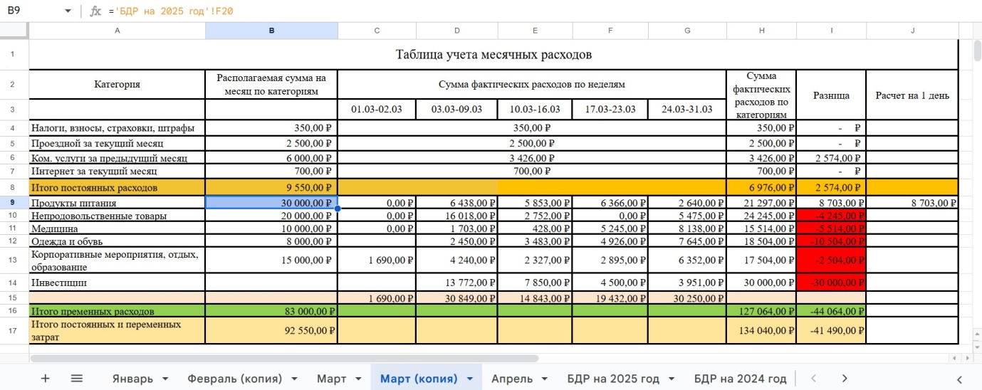Open the all sheets list icon
Viewport: 982px width, 390px height.
77,379
